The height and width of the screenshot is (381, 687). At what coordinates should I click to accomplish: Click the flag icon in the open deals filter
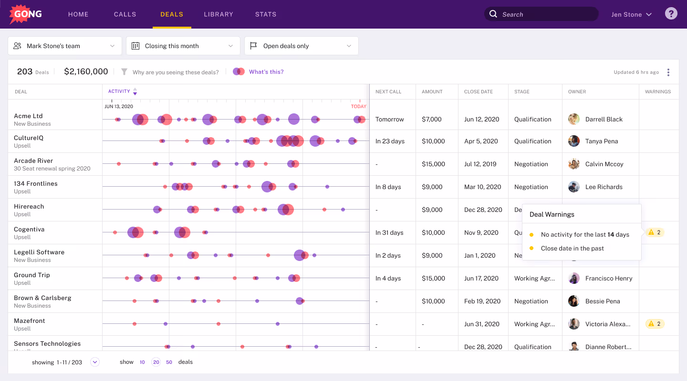click(x=254, y=45)
